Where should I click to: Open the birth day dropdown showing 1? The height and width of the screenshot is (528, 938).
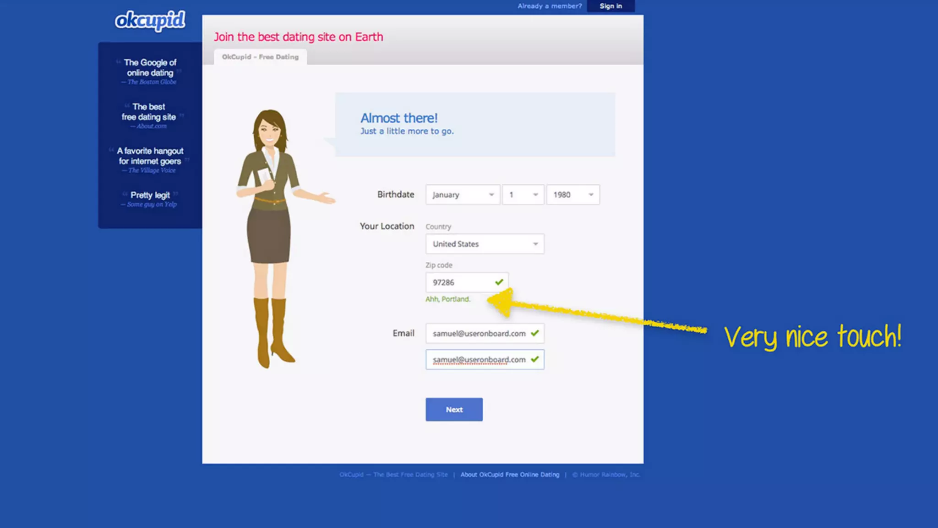click(523, 195)
